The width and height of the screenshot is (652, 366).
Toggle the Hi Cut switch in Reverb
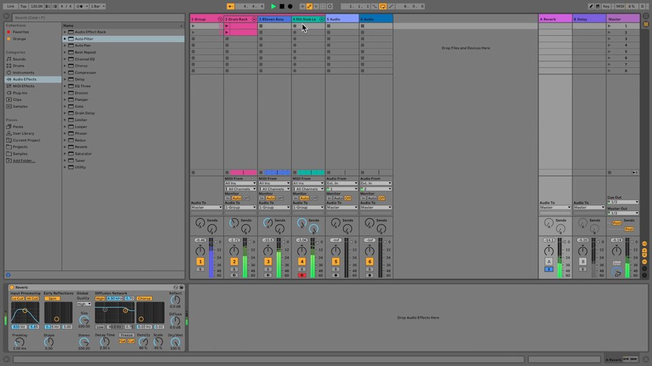tap(32, 298)
